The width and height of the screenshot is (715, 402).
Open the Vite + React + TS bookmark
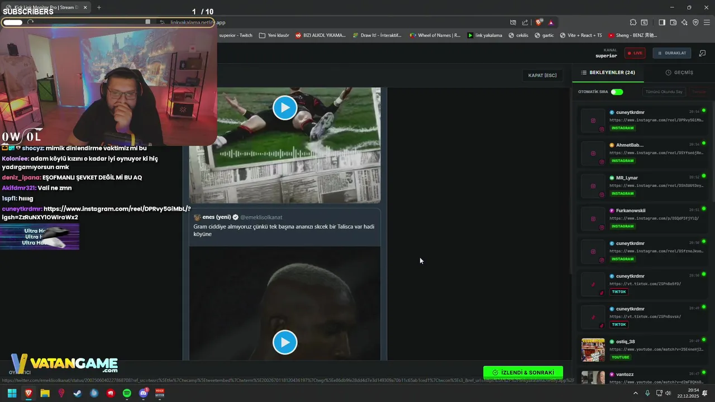[580, 35]
